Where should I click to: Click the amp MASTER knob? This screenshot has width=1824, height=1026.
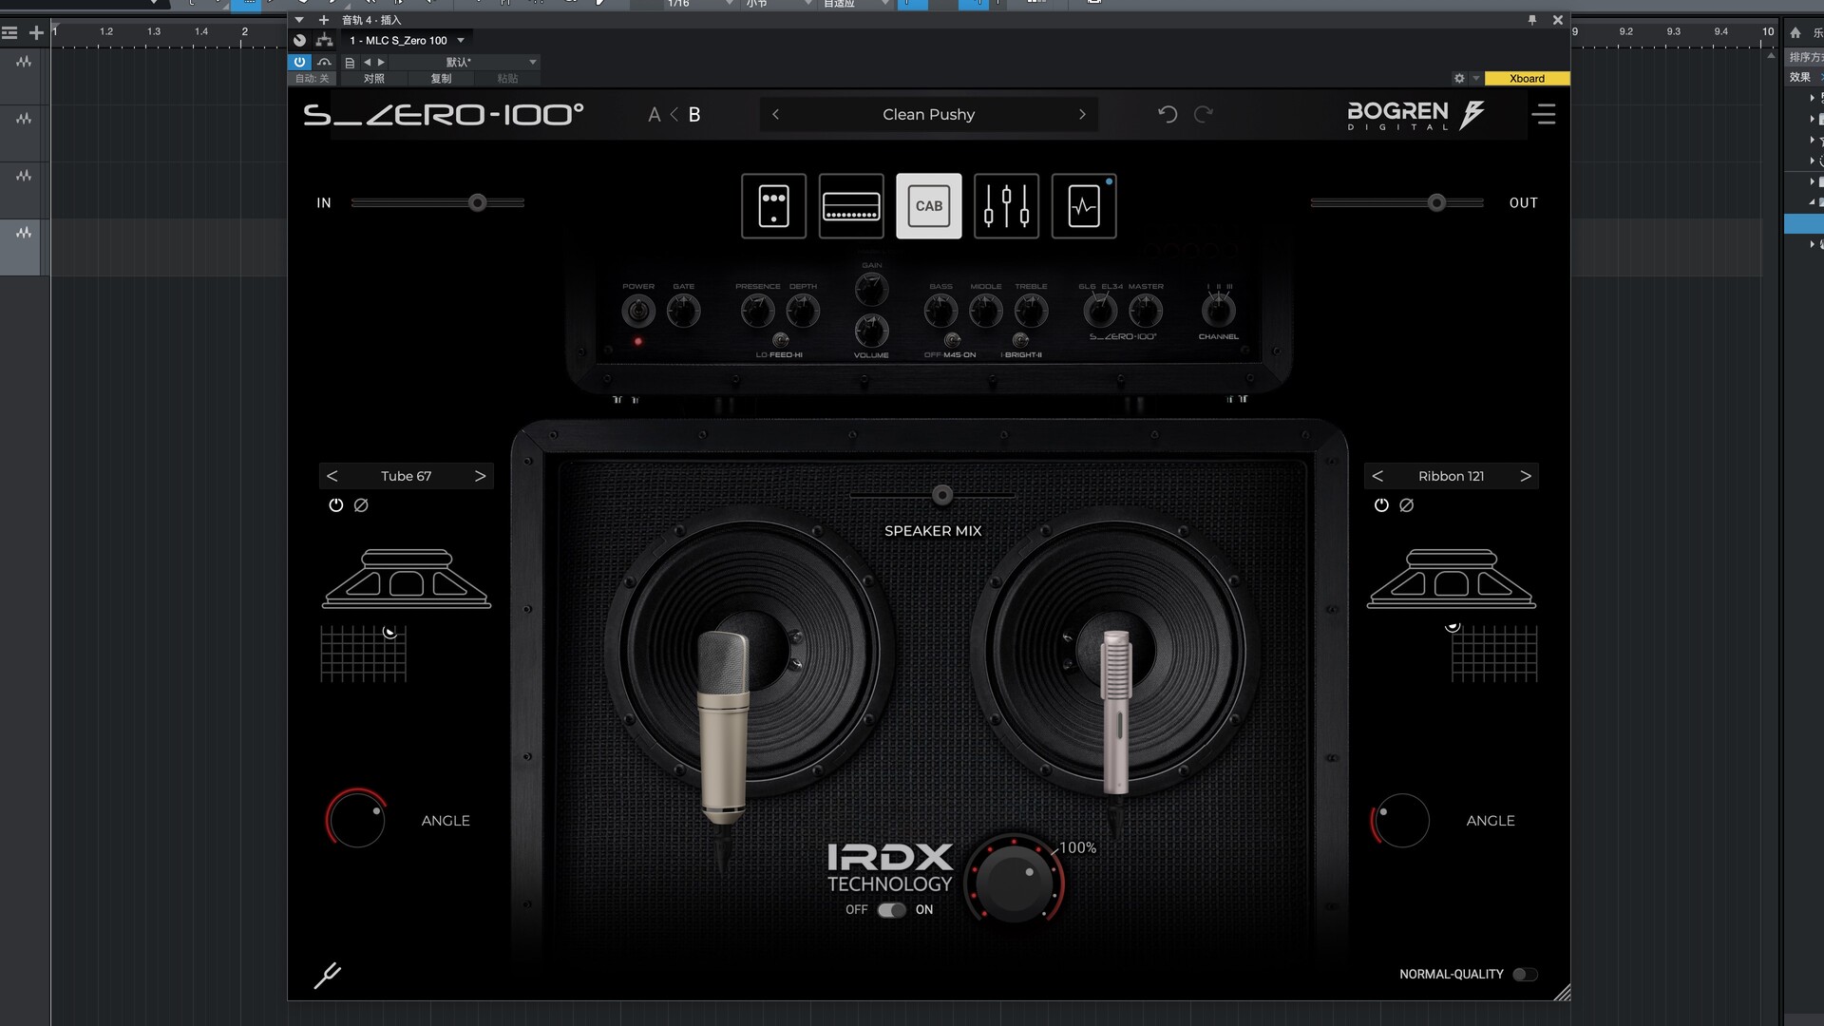pos(1146,310)
